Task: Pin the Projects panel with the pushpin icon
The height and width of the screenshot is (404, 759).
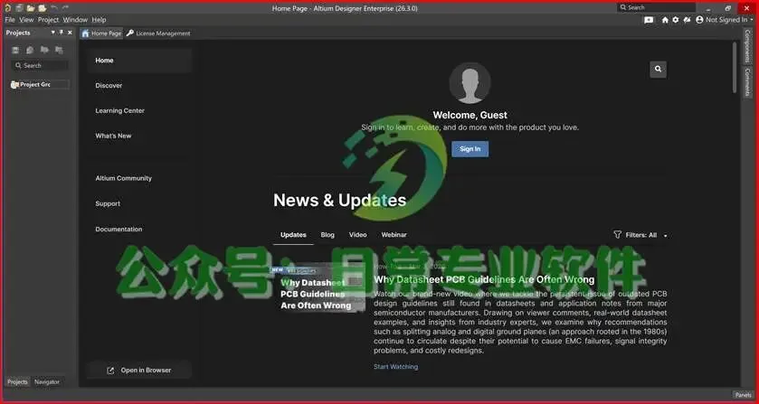Action: [x=61, y=33]
